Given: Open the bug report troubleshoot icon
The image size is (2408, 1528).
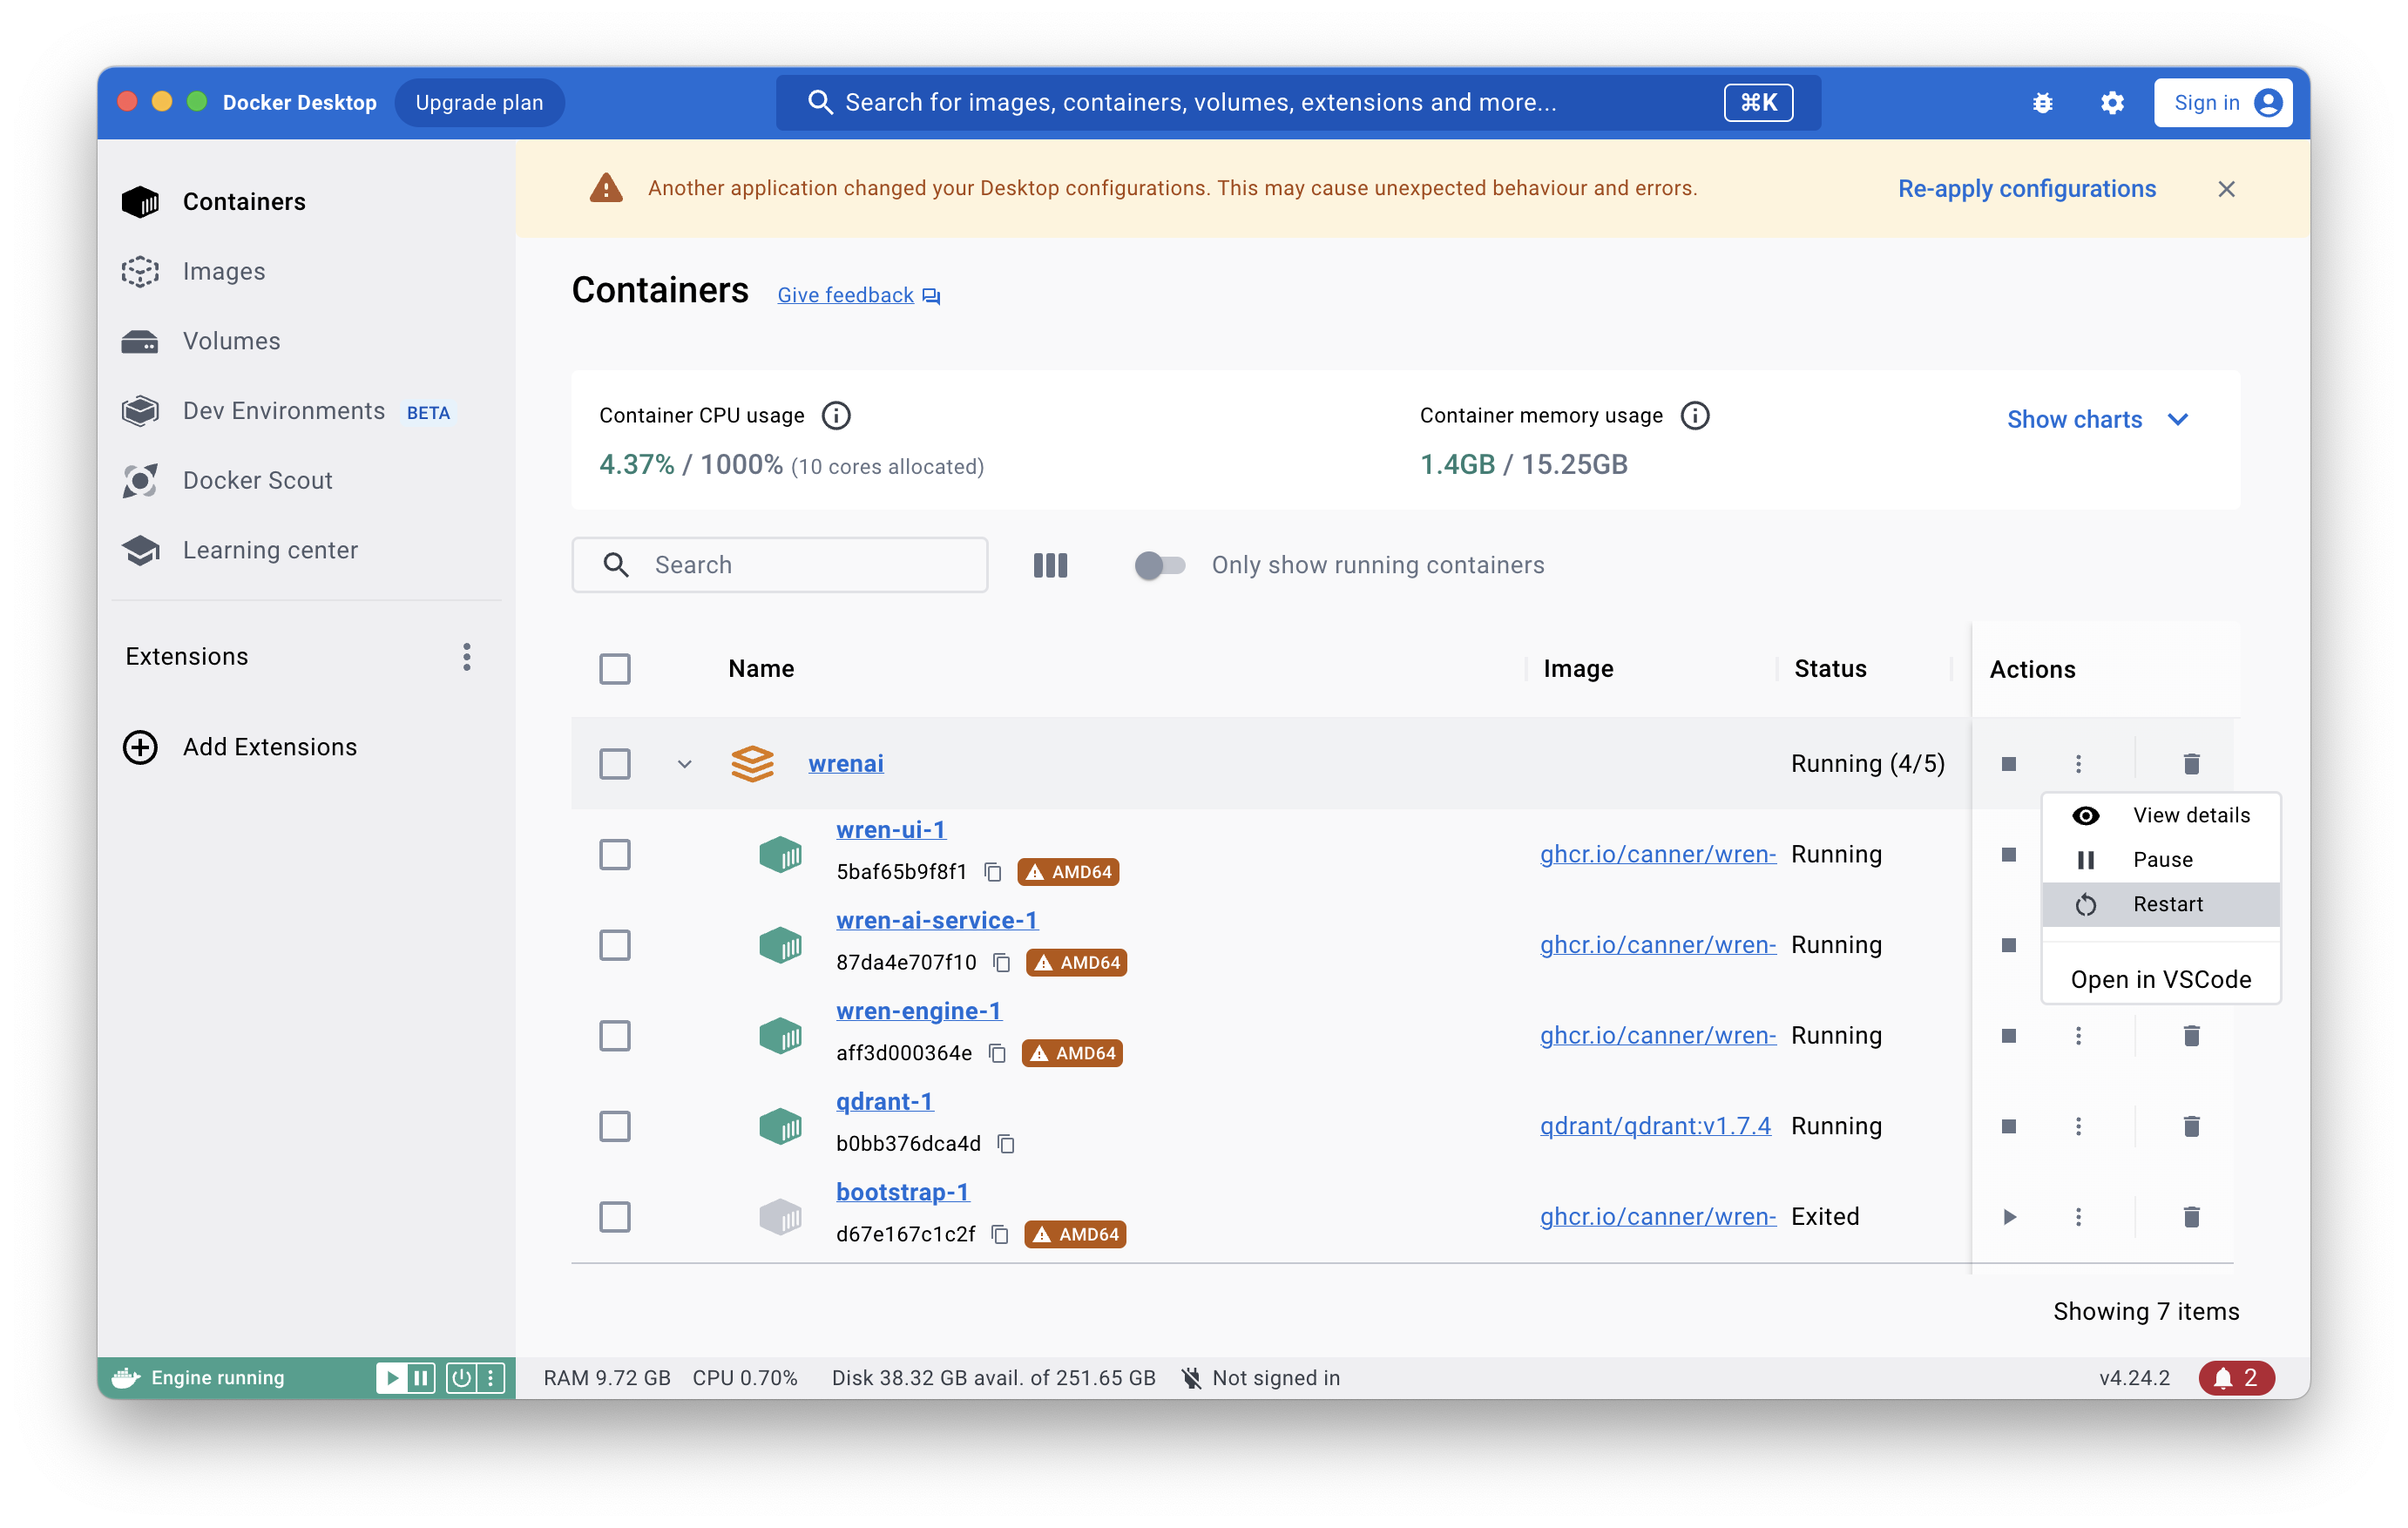Looking at the screenshot, I should [2042, 103].
